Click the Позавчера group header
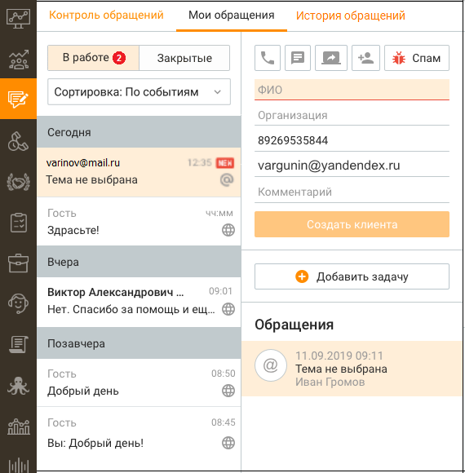465x473 pixels. click(139, 343)
